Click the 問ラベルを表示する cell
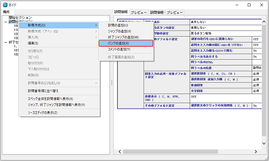This screenshot has height=161, width=269. point(221,56)
